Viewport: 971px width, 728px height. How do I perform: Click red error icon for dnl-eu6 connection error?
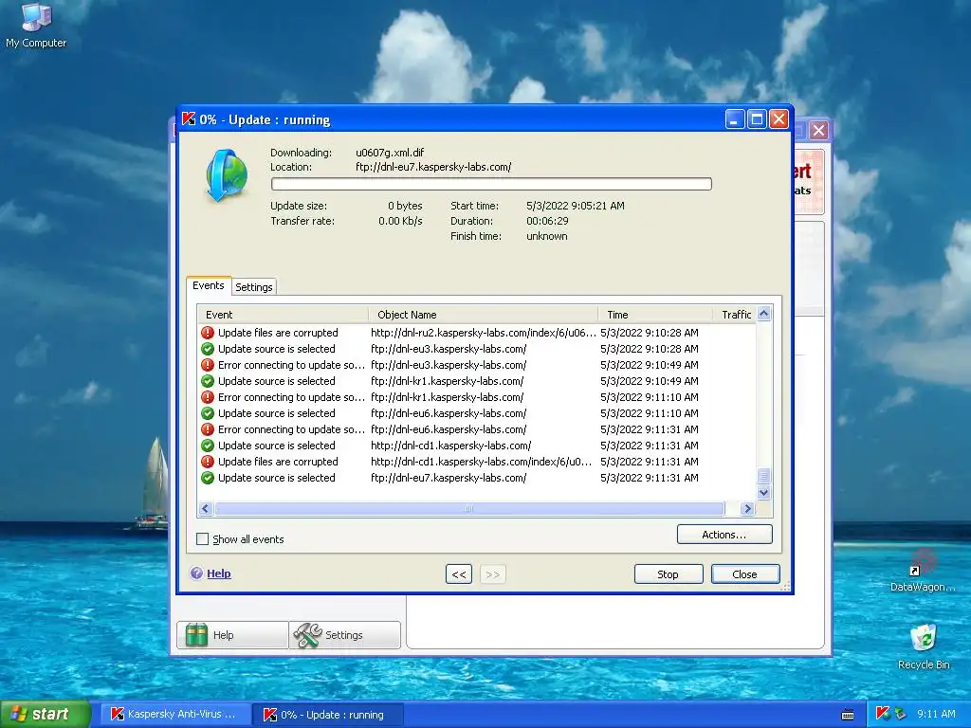coord(208,429)
